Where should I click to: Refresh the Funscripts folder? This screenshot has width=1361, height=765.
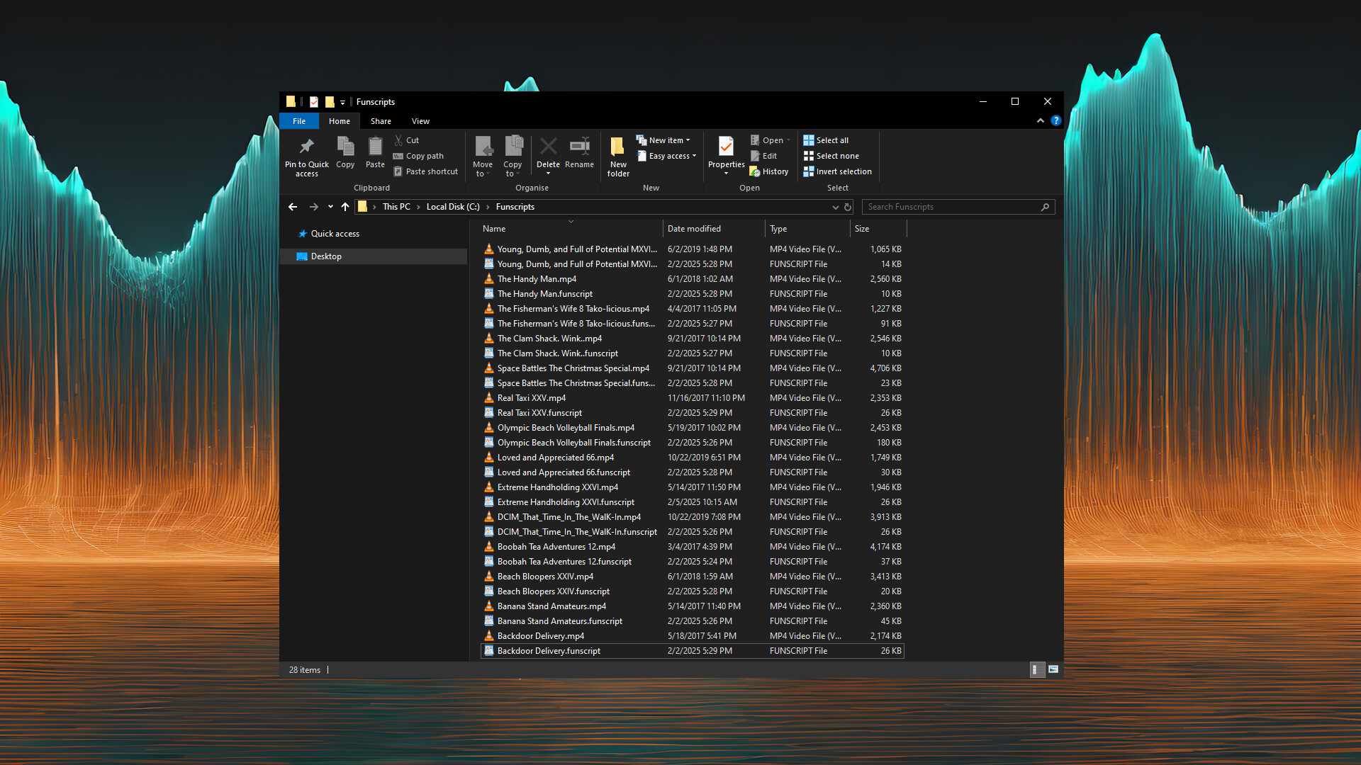[847, 206]
